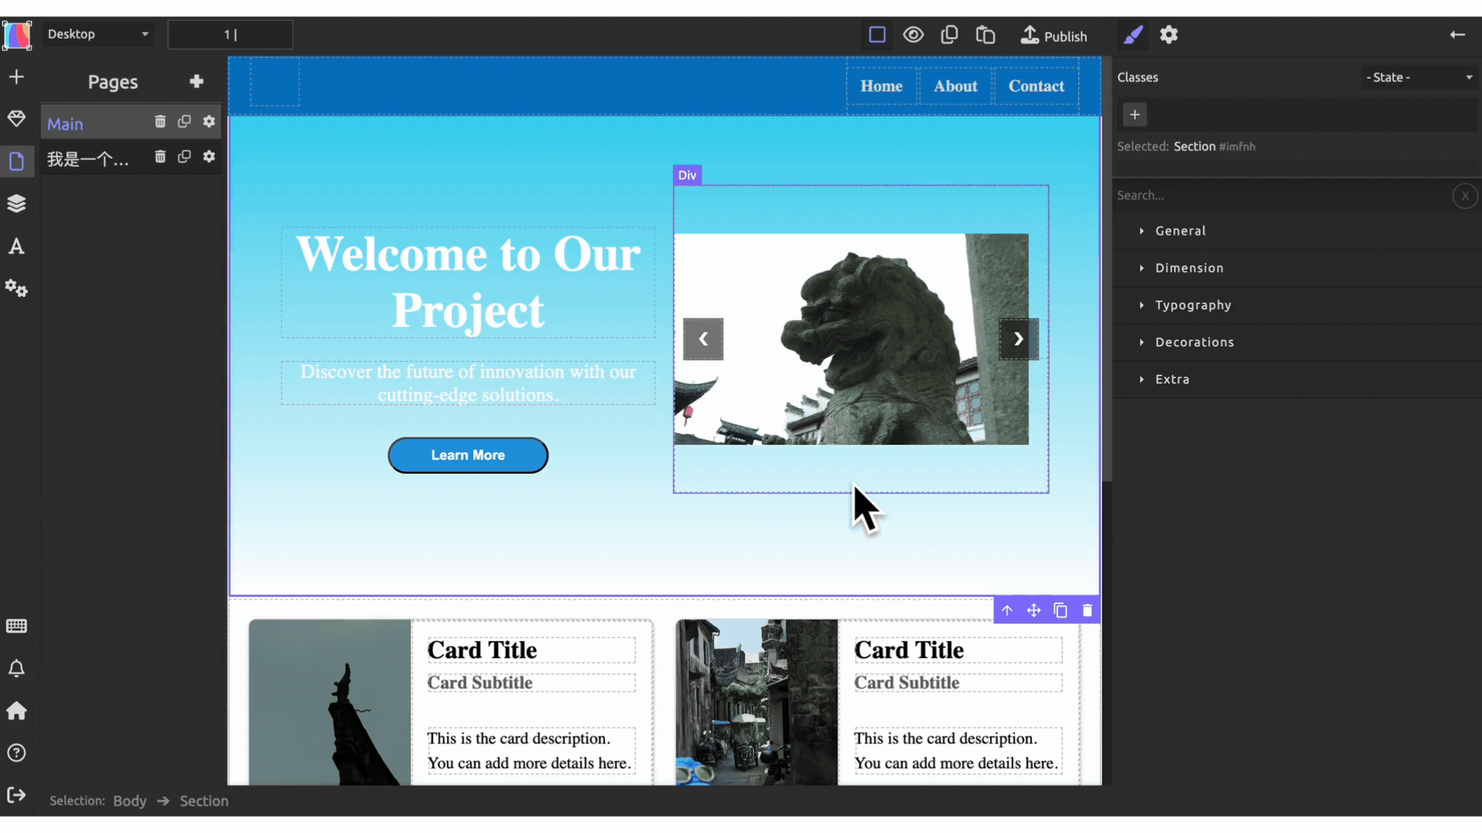Select the parent element with the up arrow icon
Image resolution: width=1482 pixels, height=833 pixels.
coord(1007,611)
